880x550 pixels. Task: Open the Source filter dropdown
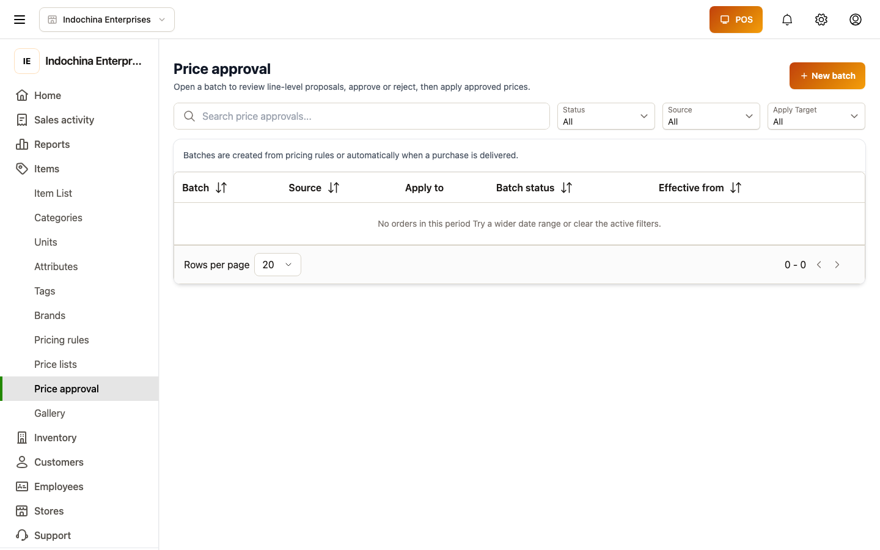tap(711, 116)
